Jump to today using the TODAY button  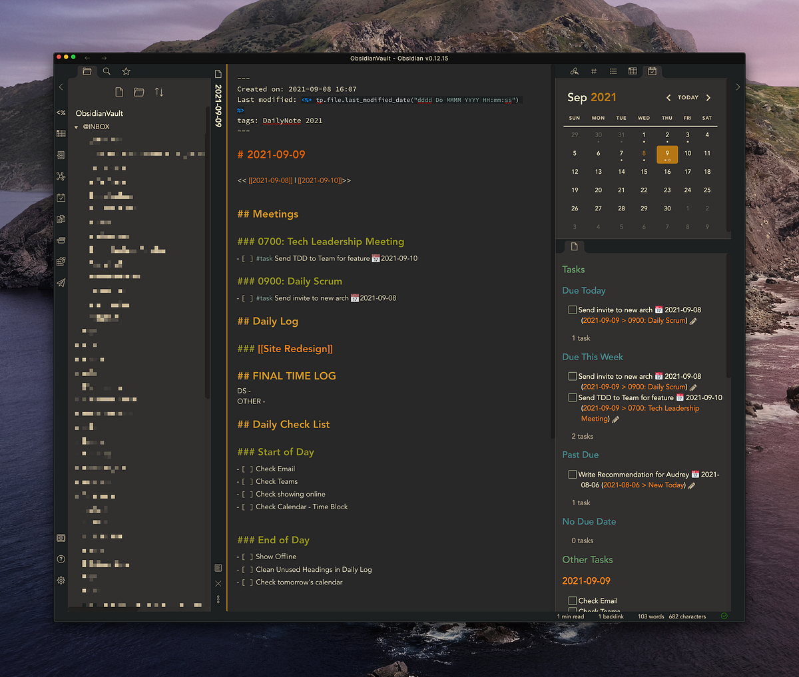pyautogui.click(x=688, y=97)
